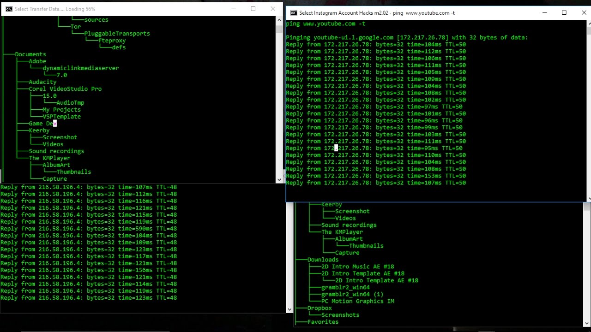Click scrollbar thumb in Transfer Data window
591x332 pixels.
point(279,29)
